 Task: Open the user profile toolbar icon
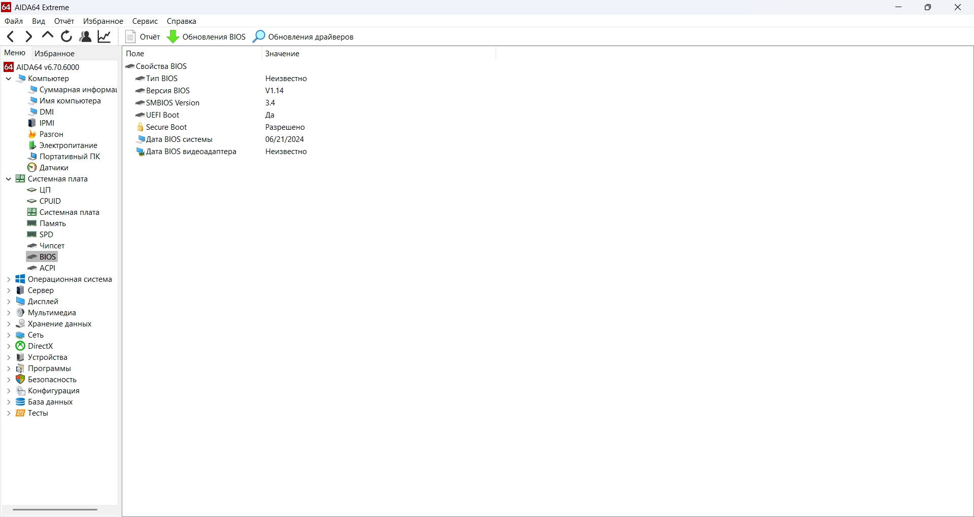pos(86,36)
